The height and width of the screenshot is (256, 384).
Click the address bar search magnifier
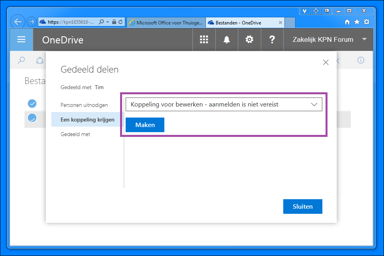coord(101,22)
